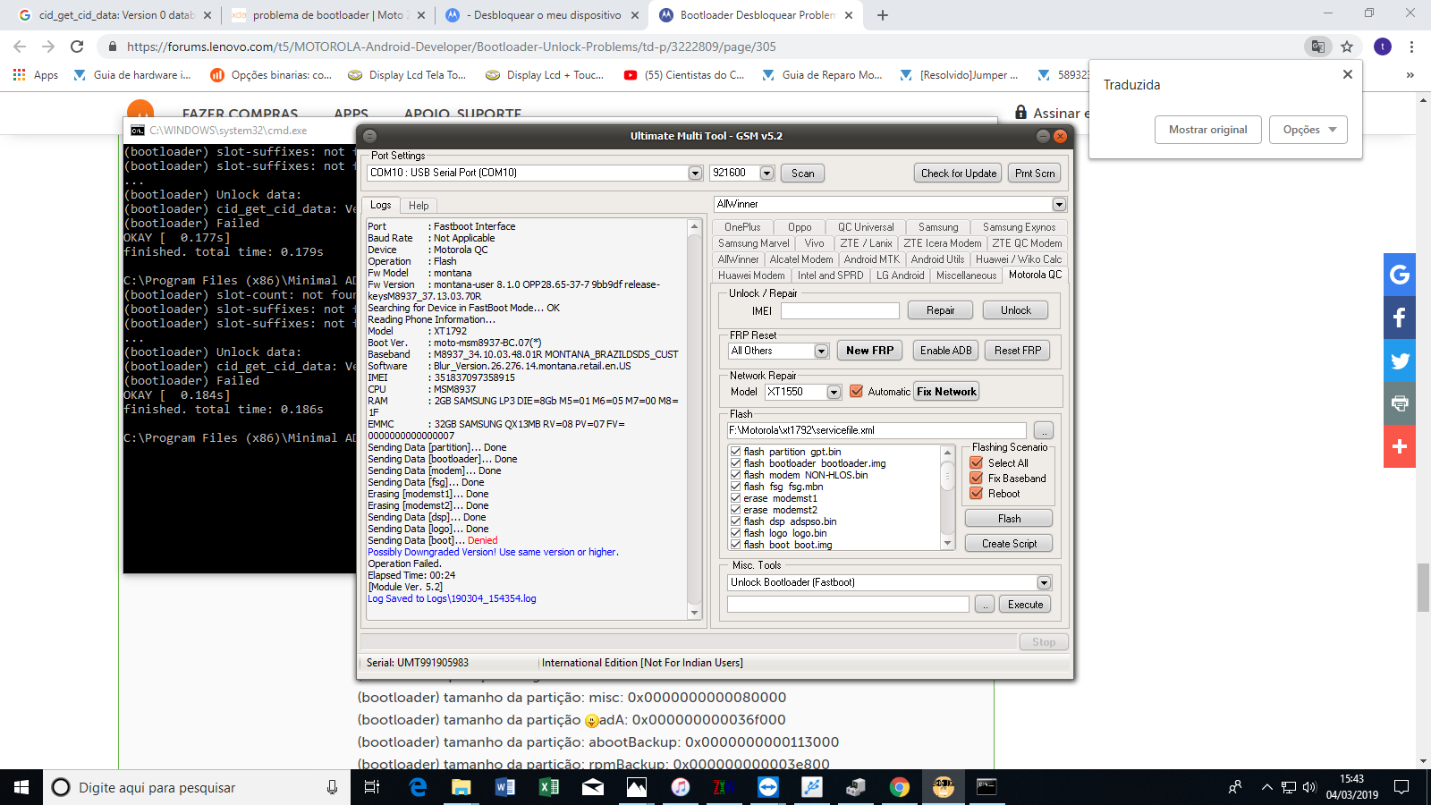The image size is (1431, 805).
Task: Click the New FRP button
Action: 869,351
